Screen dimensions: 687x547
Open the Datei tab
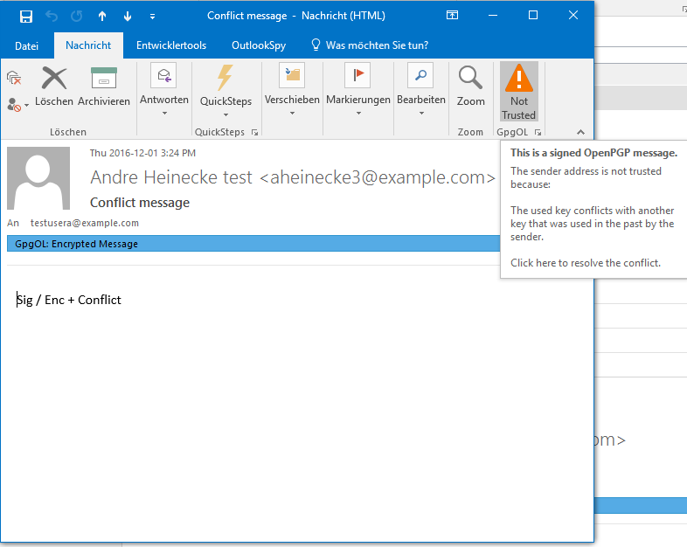pos(26,45)
